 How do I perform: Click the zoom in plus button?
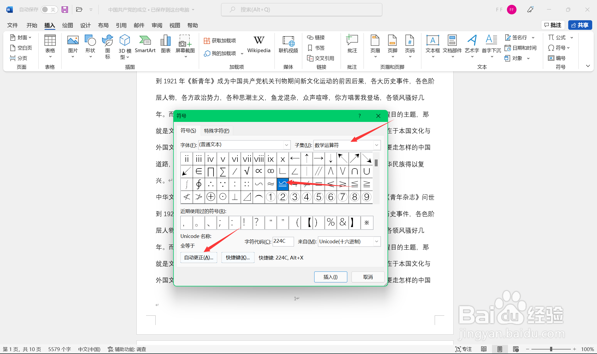tap(574, 349)
